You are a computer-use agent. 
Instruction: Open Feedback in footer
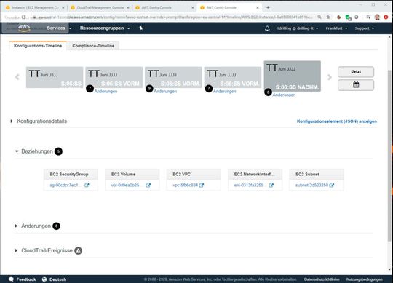23,279
